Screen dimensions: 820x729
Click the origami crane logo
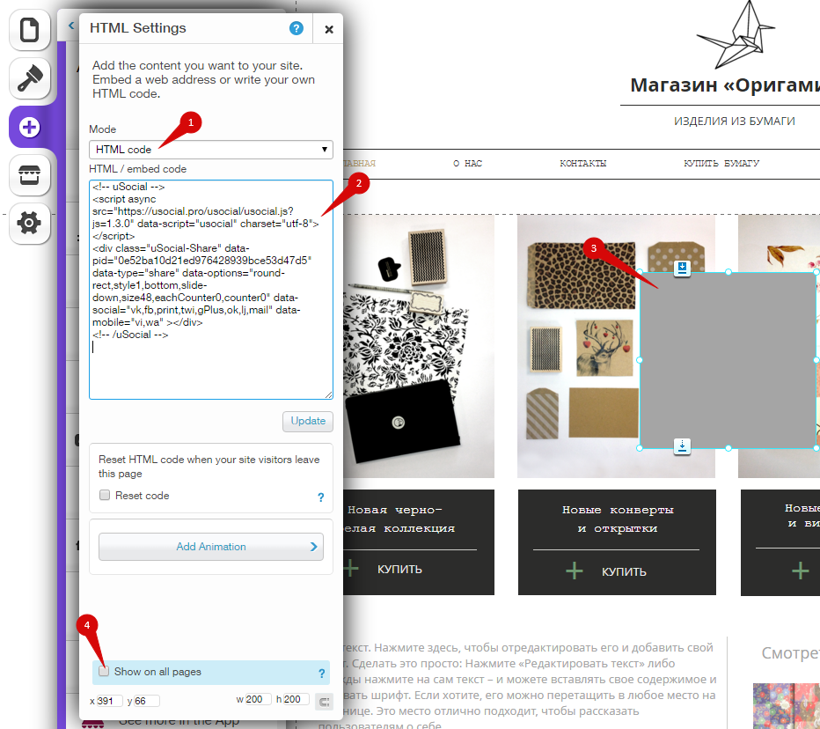[x=736, y=34]
